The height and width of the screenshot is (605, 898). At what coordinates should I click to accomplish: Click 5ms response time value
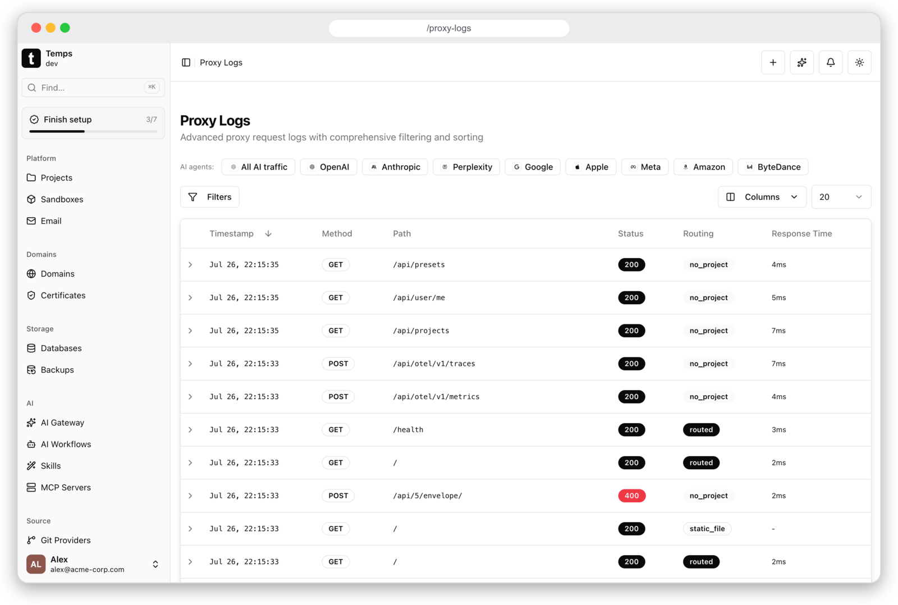778,297
